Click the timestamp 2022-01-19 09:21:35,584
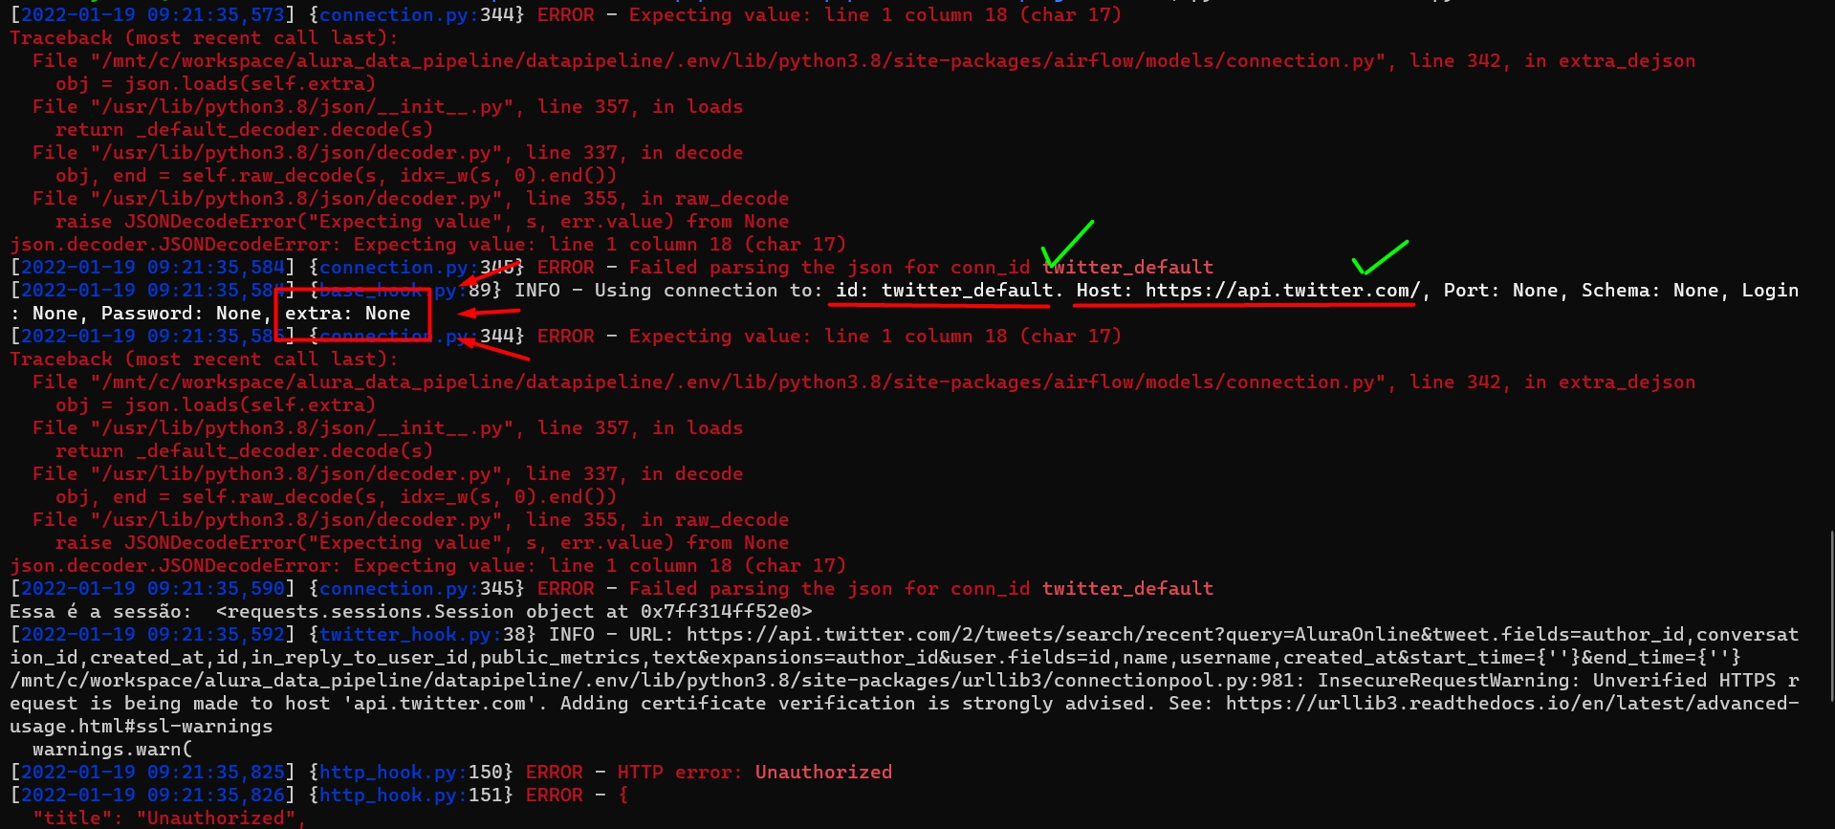Viewport: 1835px width, 829px height. (x=153, y=267)
